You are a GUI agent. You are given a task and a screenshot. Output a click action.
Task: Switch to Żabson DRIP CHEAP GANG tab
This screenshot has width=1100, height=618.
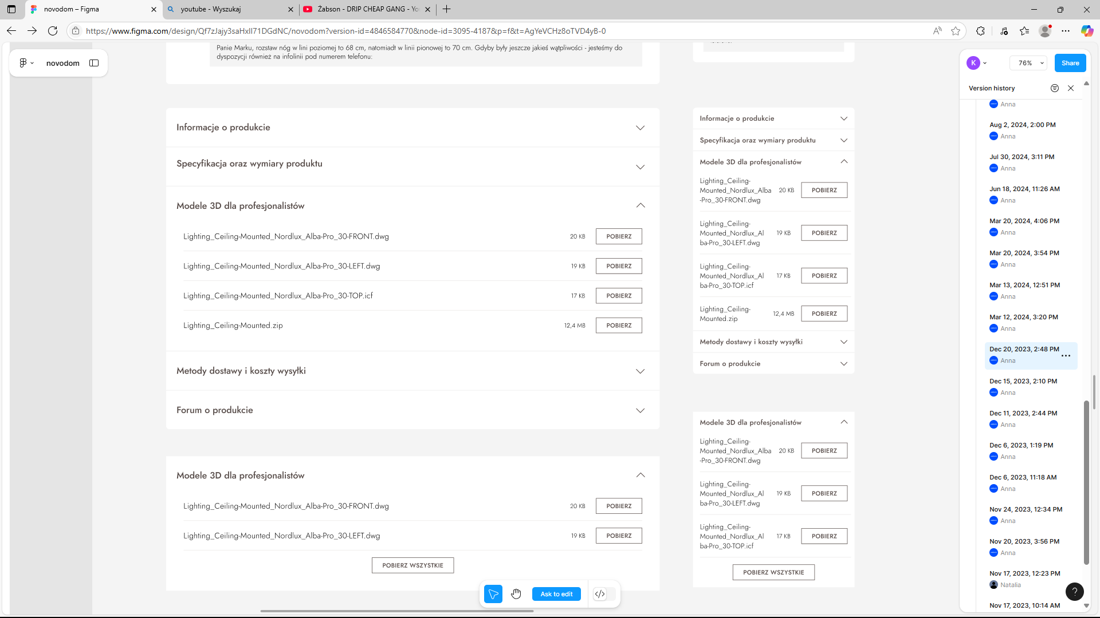367,9
